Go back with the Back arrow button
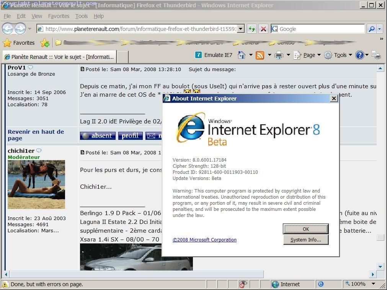 pyautogui.click(x=7, y=29)
